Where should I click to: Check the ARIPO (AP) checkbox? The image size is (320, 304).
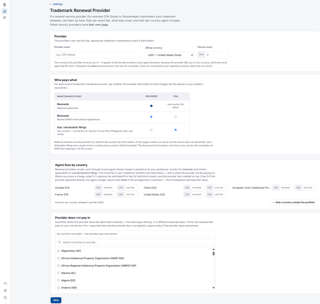click(x=58, y=266)
